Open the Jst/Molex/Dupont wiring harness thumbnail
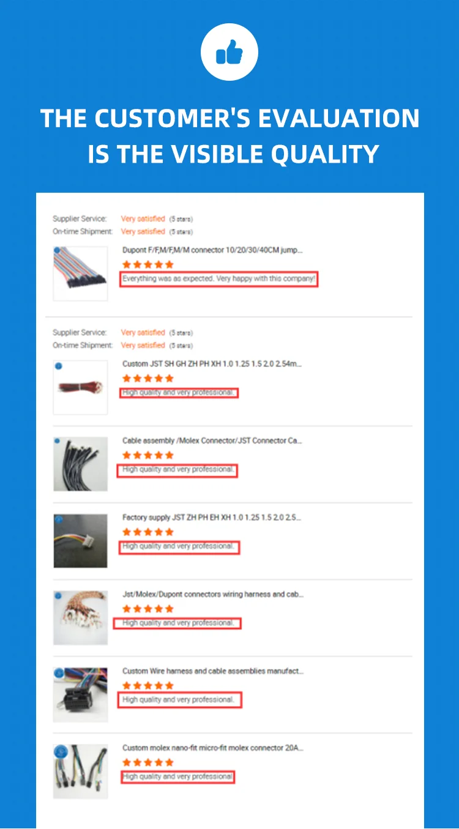The width and height of the screenshot is (459, 829). click(x=81, y=618)
